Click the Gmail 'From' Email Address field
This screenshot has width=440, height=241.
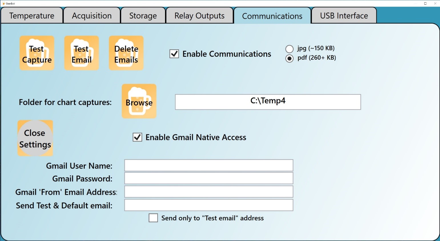point(209,192)
